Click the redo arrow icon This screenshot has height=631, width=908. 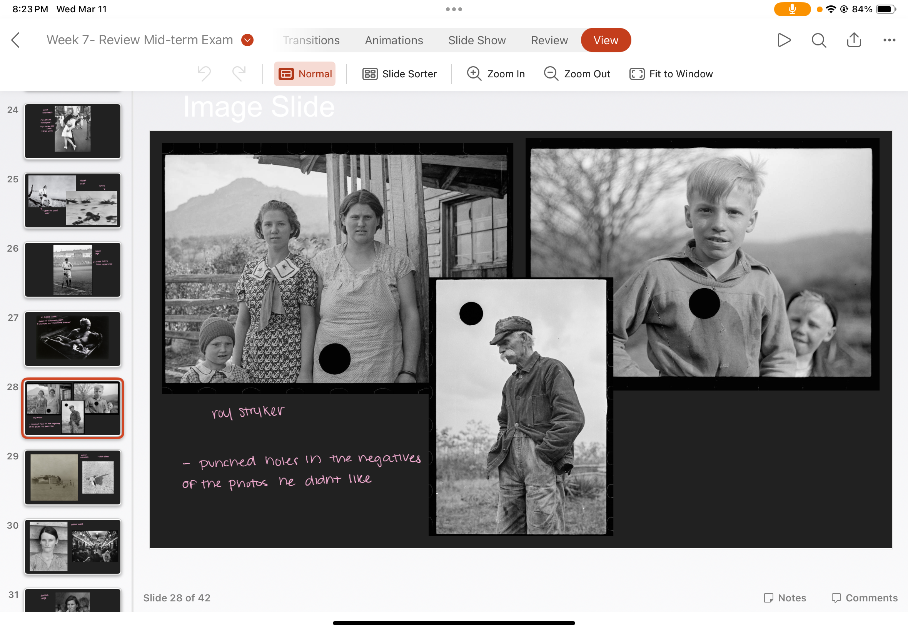(239, 73)
